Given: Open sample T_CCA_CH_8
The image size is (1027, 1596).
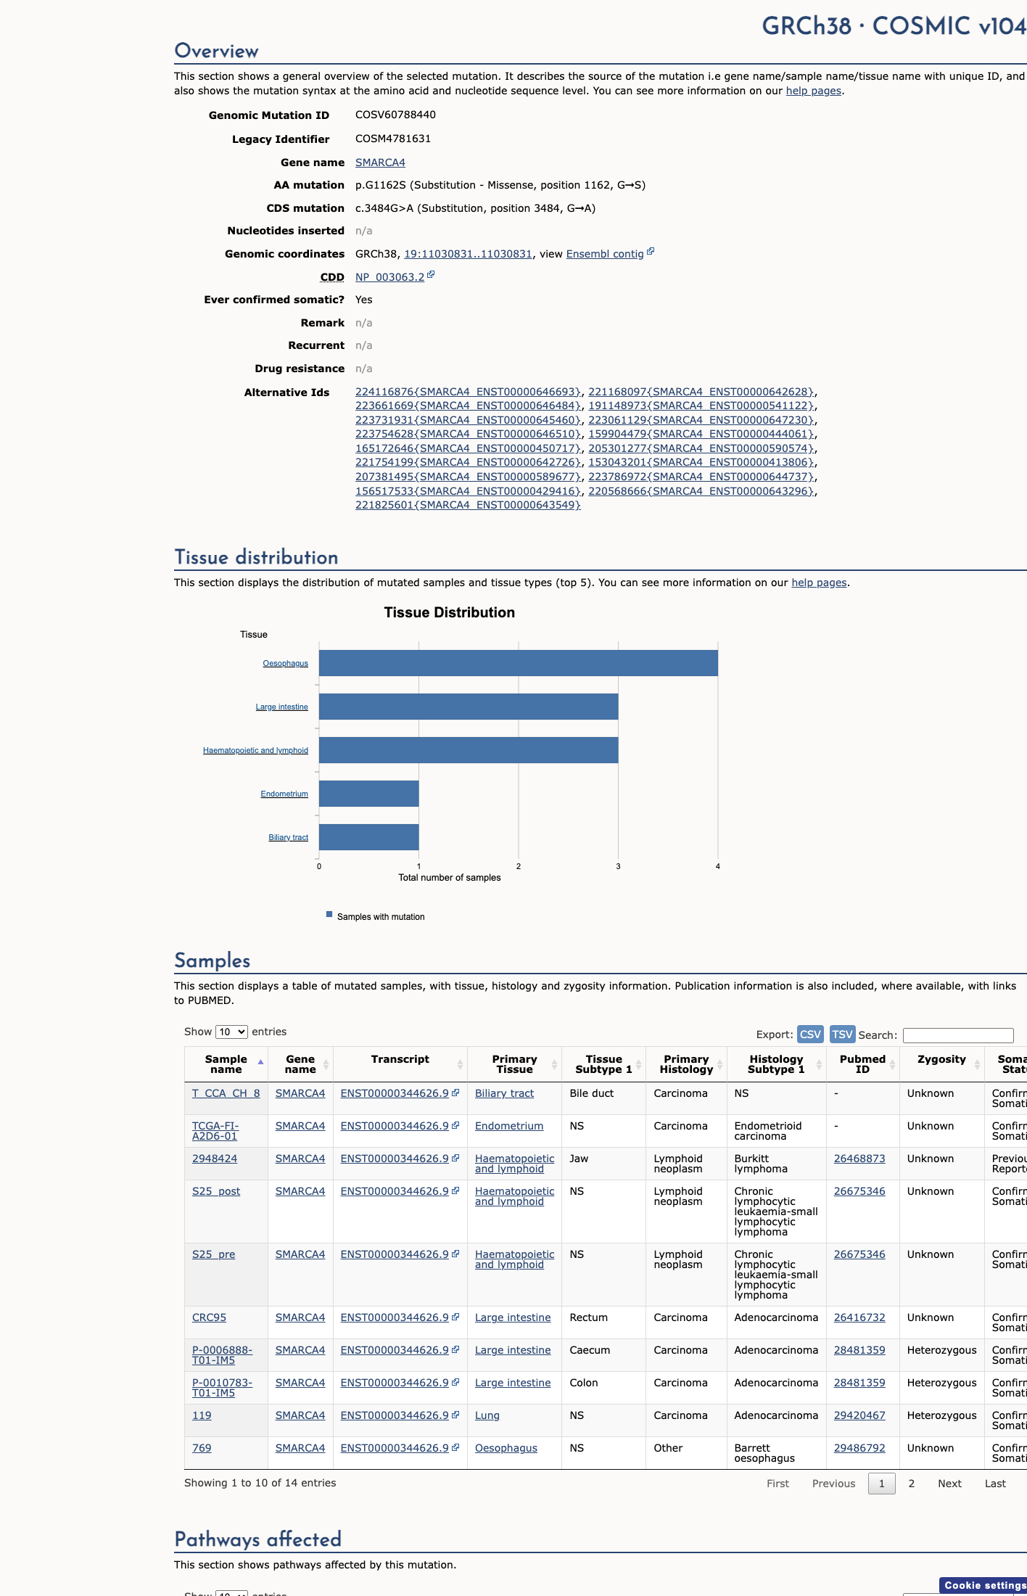Looking at the screenshot, I should pos(226,1093).
